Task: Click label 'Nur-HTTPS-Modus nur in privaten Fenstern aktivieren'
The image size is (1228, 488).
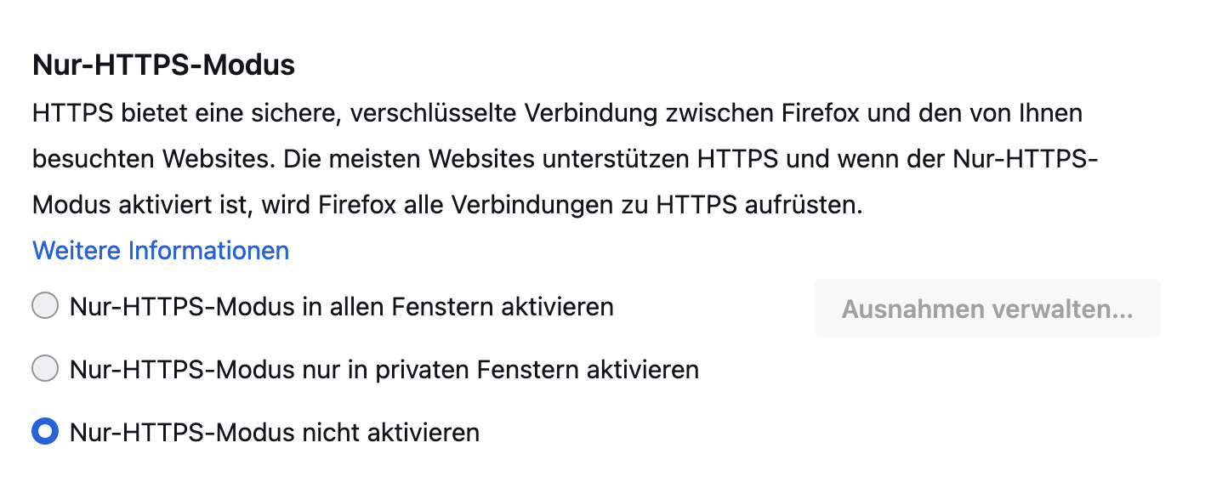Action: pos(384,370)
